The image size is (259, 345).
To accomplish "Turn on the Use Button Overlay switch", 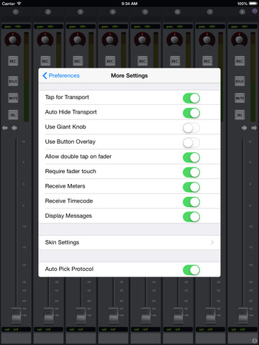I will pos(191,143).
